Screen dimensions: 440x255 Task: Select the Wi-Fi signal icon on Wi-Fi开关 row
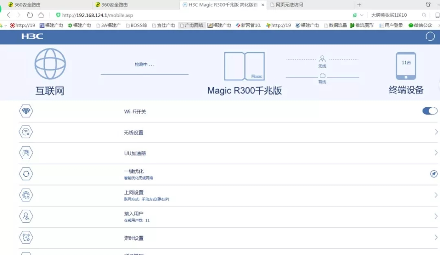point(26,111)
